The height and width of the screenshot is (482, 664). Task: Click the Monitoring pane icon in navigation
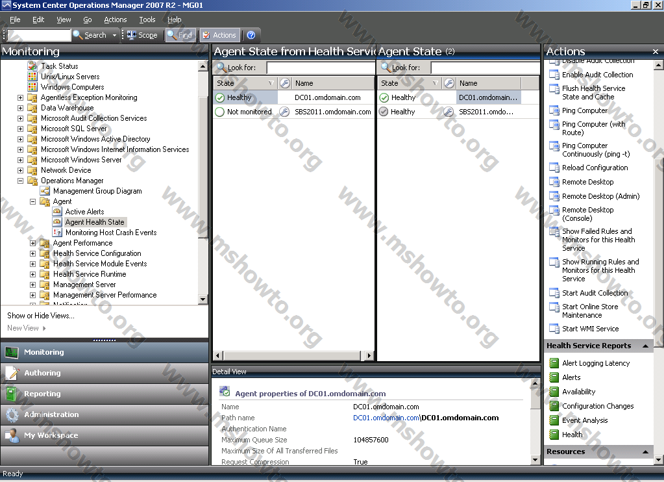pyautogui.click(x=12, y=352)
